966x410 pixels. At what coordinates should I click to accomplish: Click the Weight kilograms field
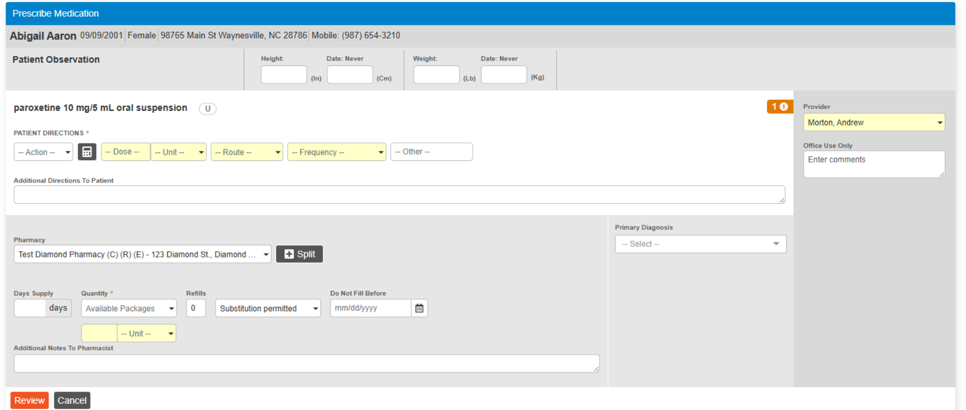504,74
